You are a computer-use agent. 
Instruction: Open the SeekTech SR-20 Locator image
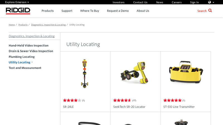click(x=135, y=73)
